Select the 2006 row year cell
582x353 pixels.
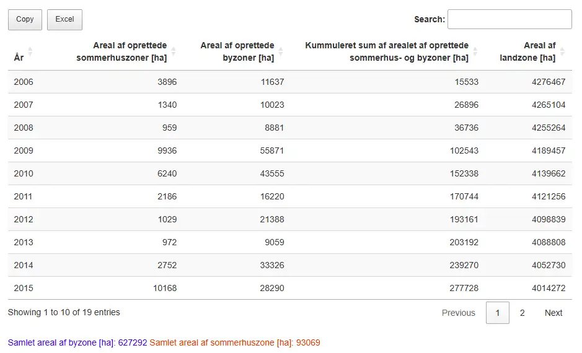(x=24, y=82)
